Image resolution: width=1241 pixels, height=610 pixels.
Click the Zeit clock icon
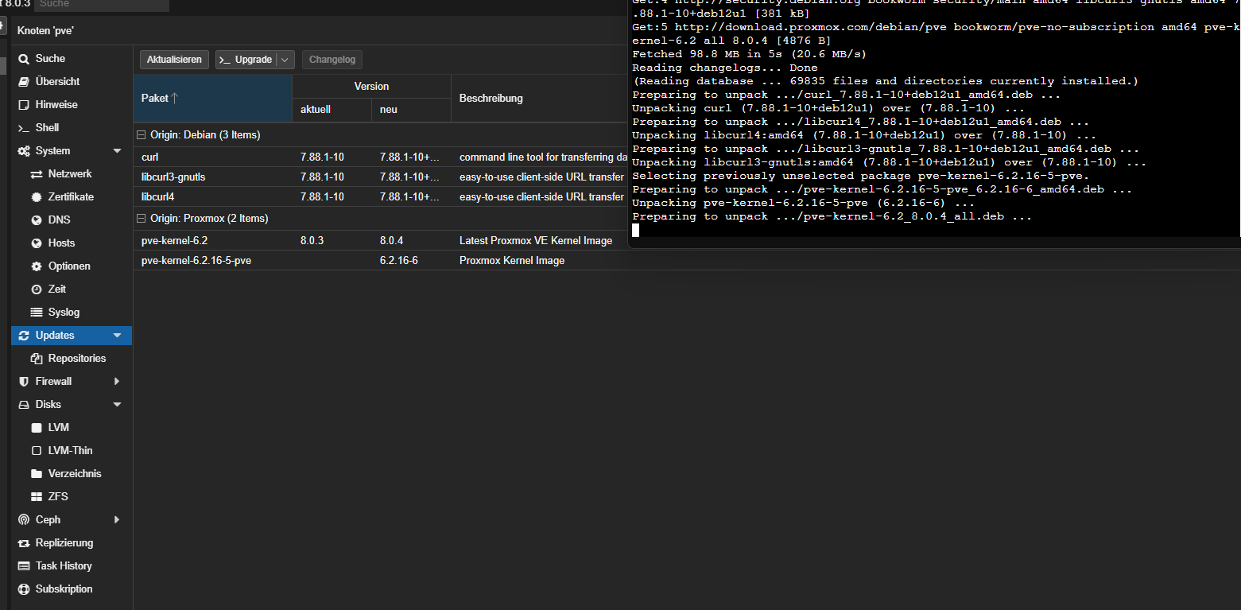37,289
